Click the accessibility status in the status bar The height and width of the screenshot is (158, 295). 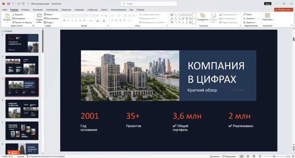coord(45,156)
